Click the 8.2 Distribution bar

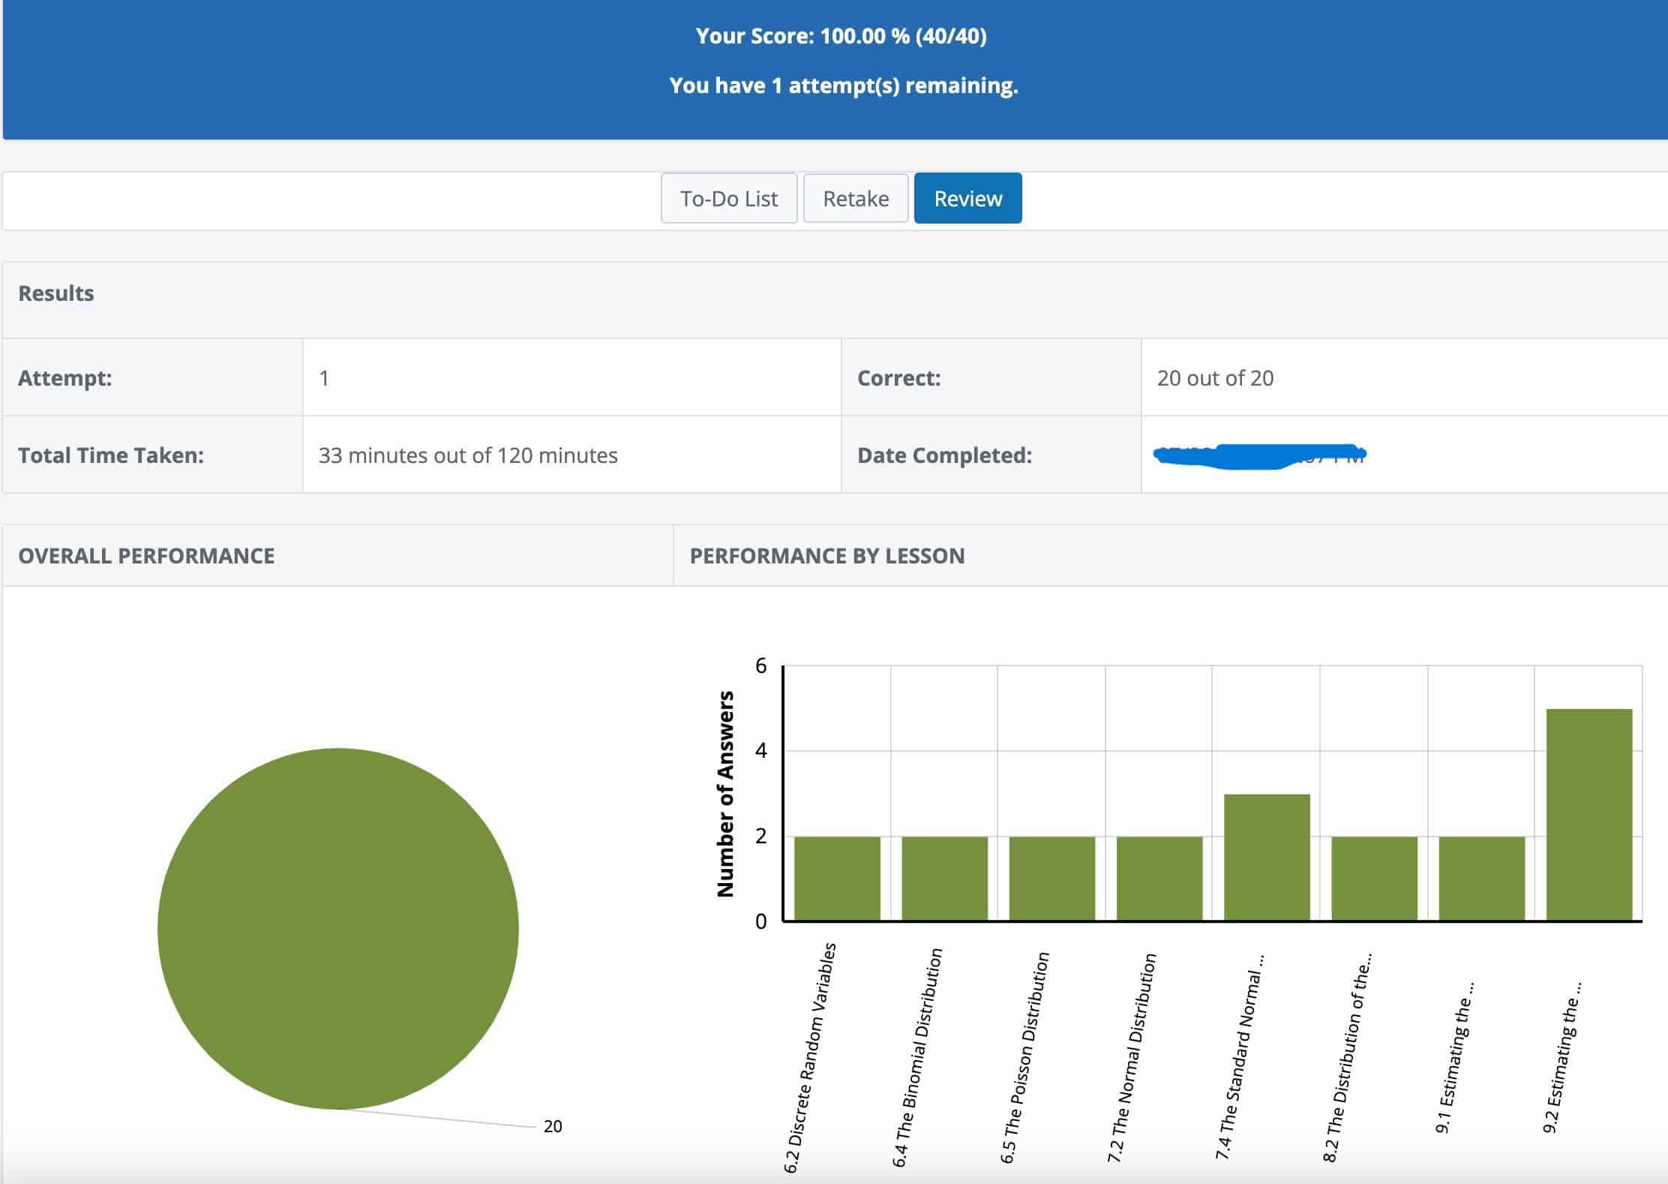click(1374, 878)
